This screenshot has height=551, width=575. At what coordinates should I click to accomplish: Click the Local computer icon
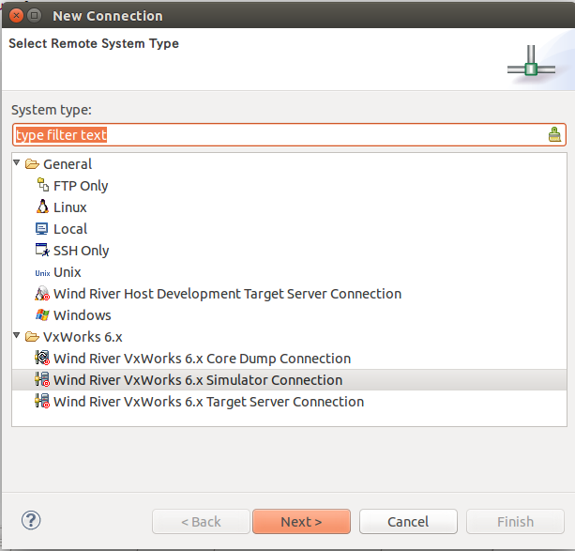point(42,229)
